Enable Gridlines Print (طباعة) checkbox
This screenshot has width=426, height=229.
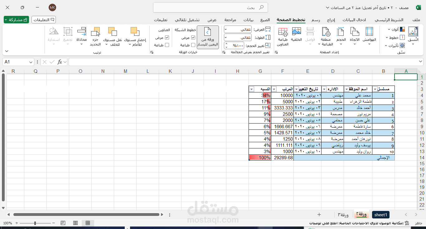point(193,45)
